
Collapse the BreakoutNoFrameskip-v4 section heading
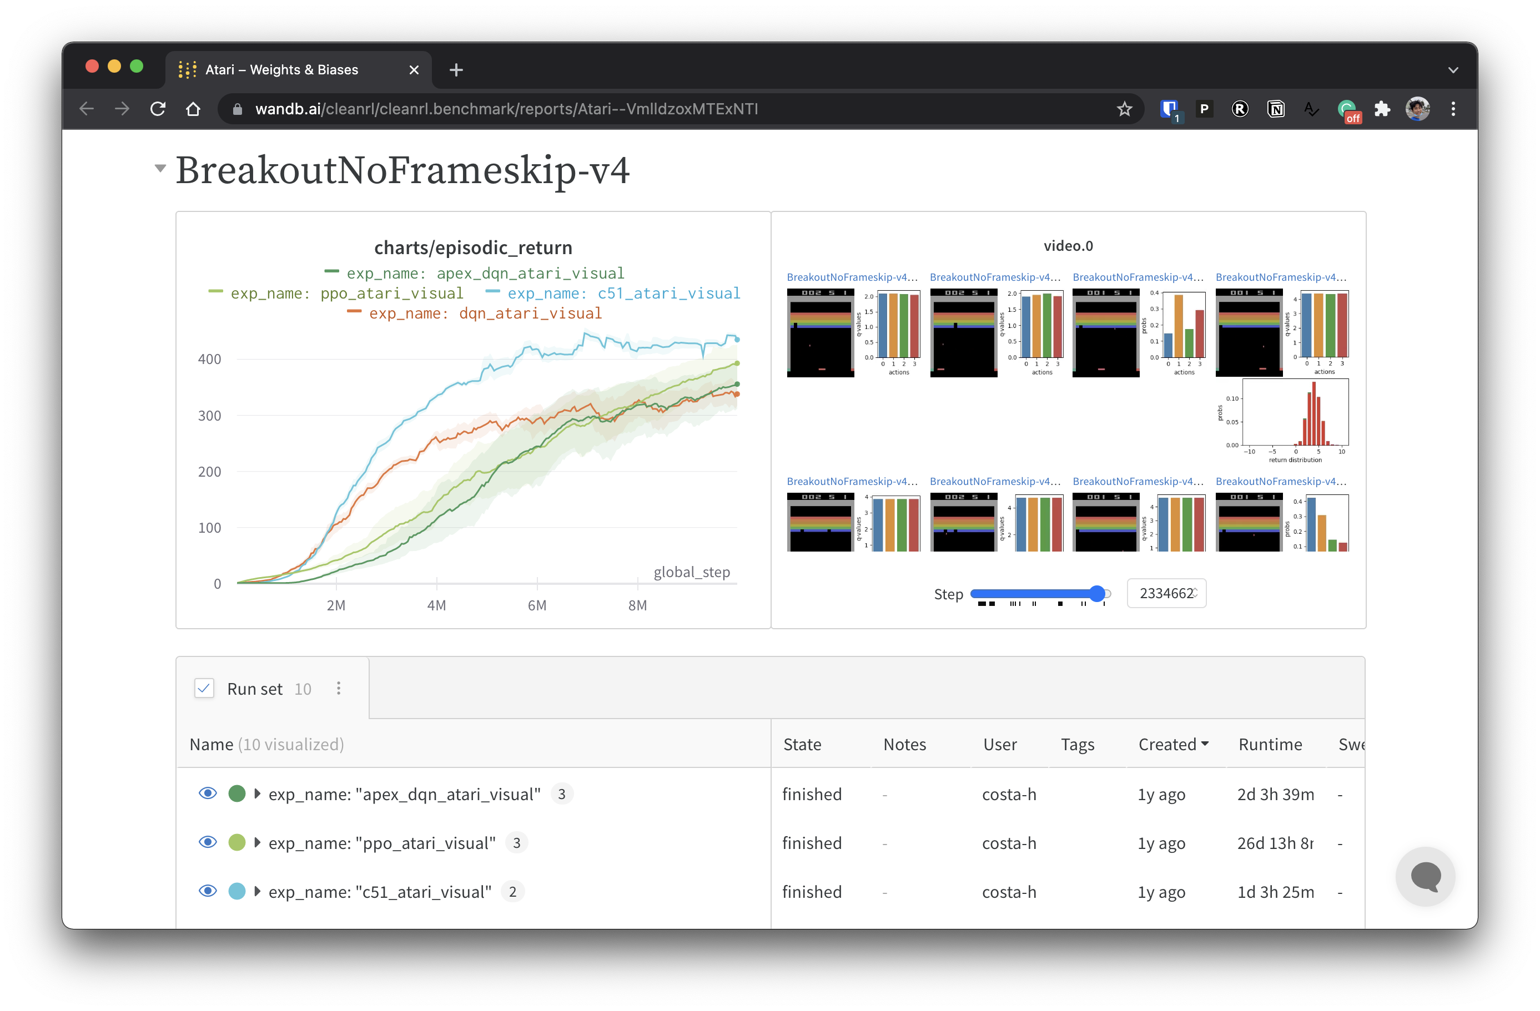coord(160,169)
